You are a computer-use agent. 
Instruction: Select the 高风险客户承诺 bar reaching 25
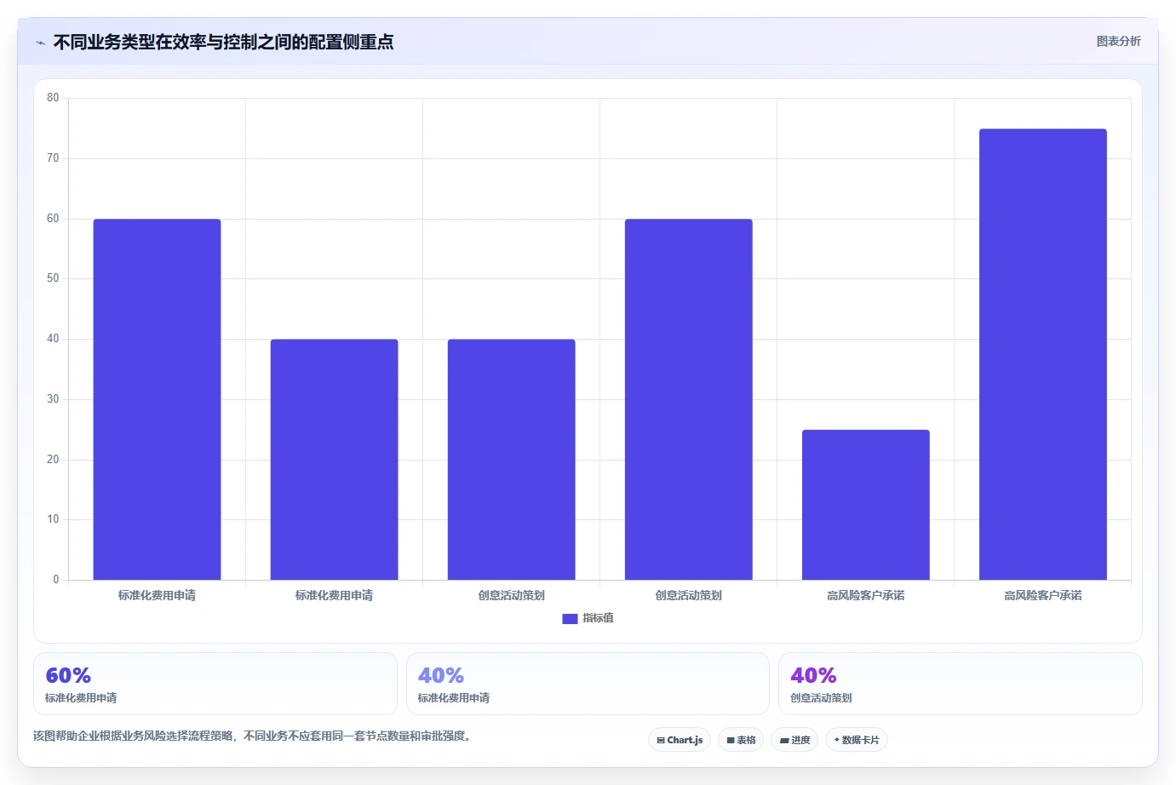865,505
